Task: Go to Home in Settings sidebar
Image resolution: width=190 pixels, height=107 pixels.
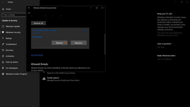Action: point(8,9)
